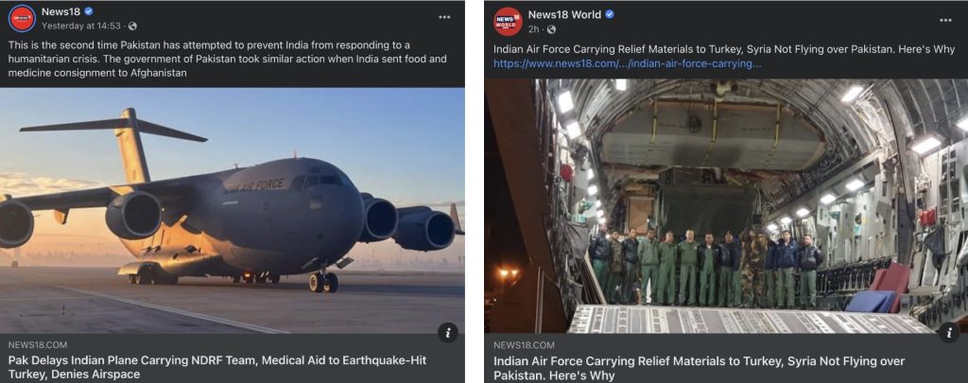The image size is (968, 383).
Task: Open News18 World profile picture avatar
Action: point(508,21)
